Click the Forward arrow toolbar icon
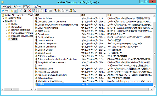The image size is (157, 96). [x=7, y=11]
